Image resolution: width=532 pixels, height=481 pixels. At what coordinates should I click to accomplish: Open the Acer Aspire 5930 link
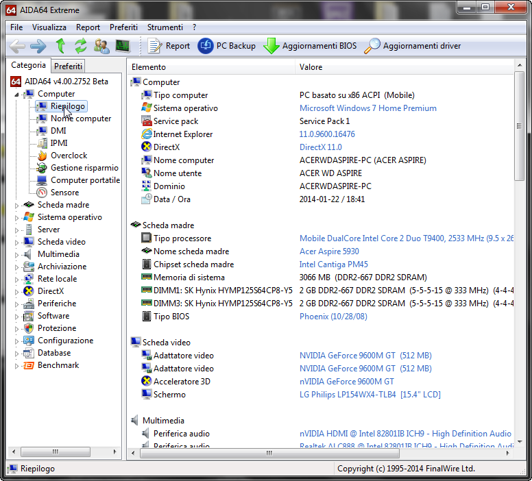pyautogui.click(x=329, y=251)
